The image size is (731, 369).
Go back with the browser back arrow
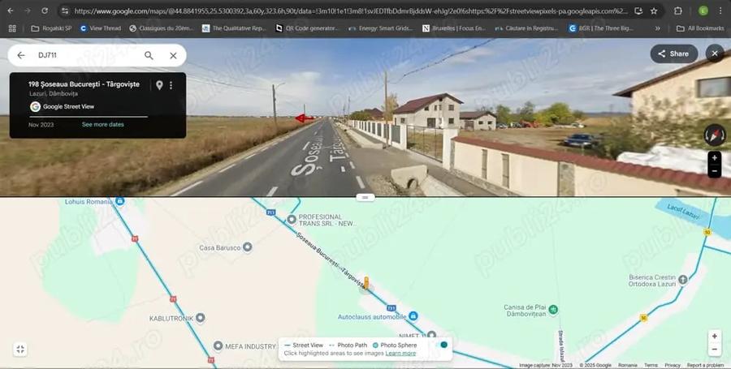(11, 11)
